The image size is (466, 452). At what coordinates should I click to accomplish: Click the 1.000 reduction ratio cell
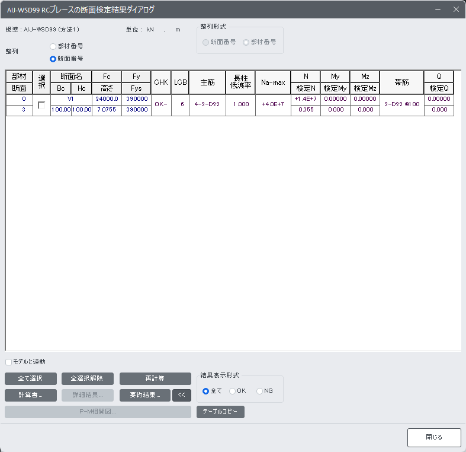(241, 104)
